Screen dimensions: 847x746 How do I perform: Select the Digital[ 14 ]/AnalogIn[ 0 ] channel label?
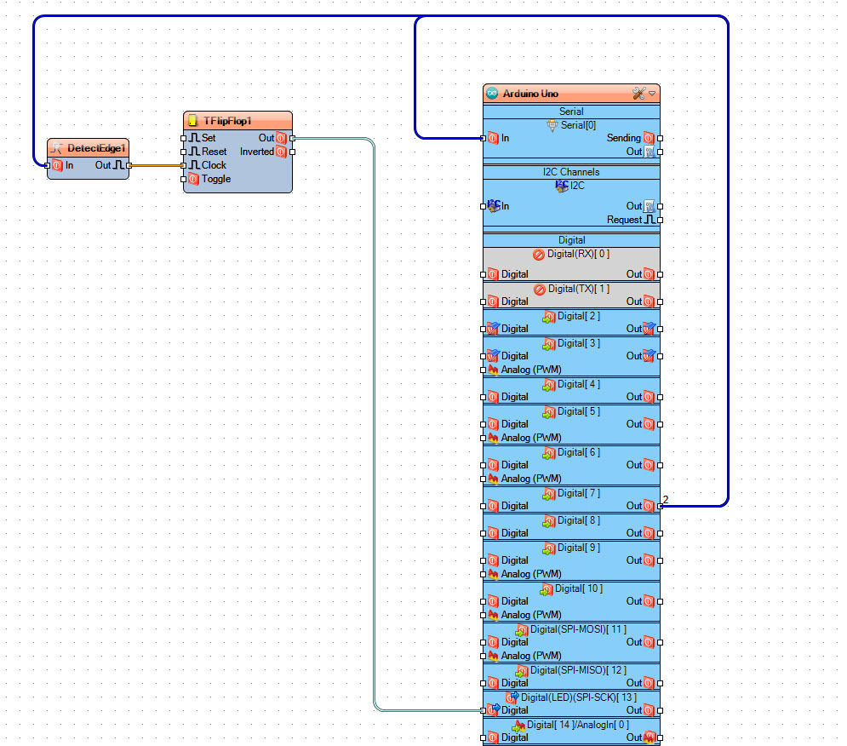pos(578,725)
